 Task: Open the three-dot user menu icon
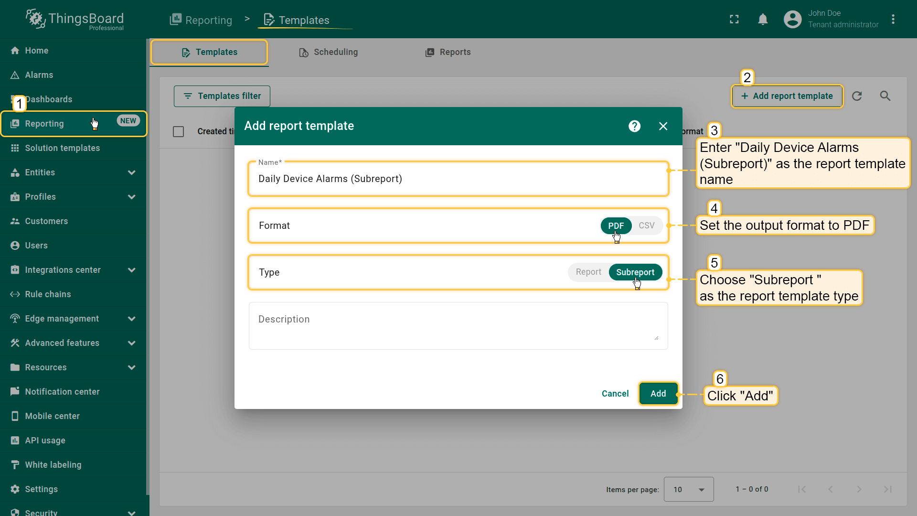click(x=893, y=19)
